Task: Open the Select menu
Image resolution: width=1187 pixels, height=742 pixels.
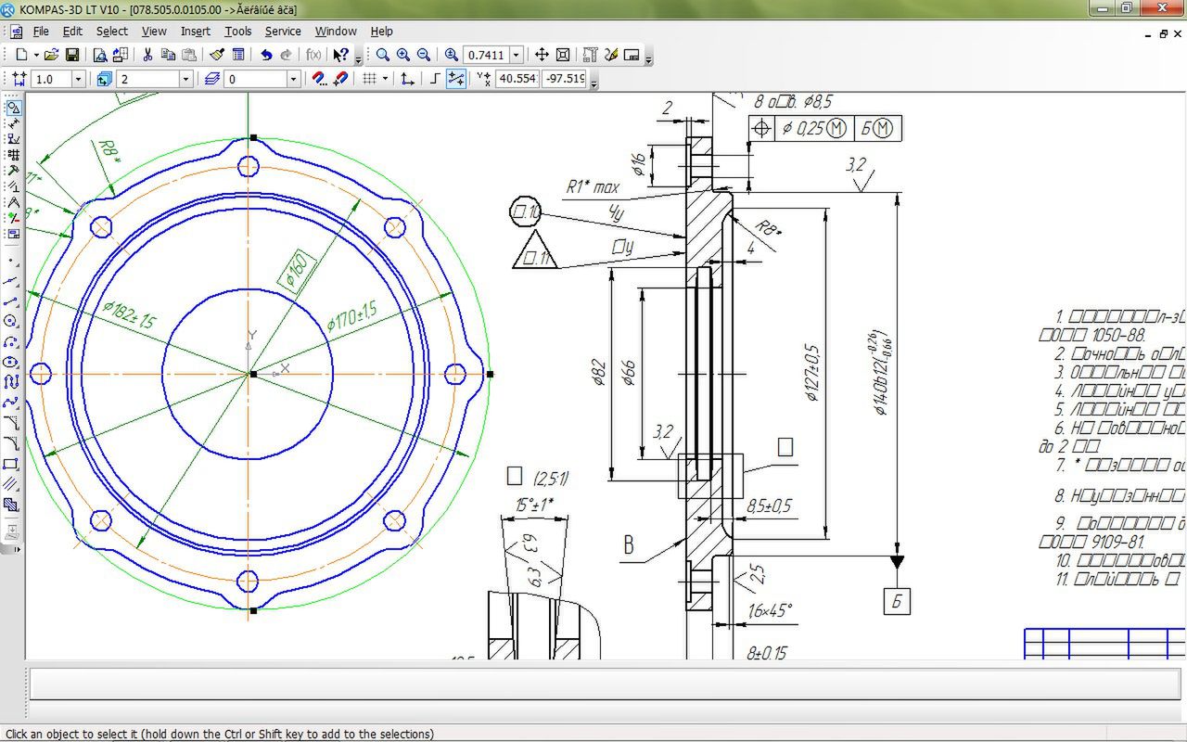Action: point(112,31)
